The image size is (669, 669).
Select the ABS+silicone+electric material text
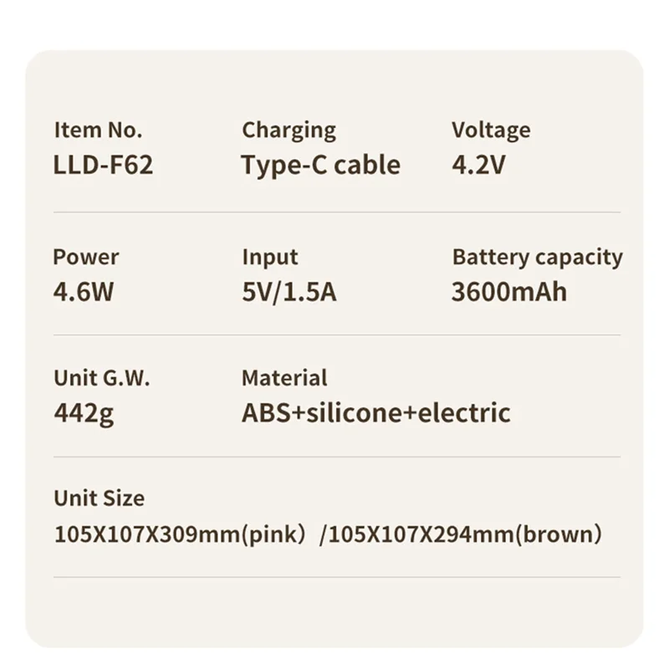[x=375, y=413]
